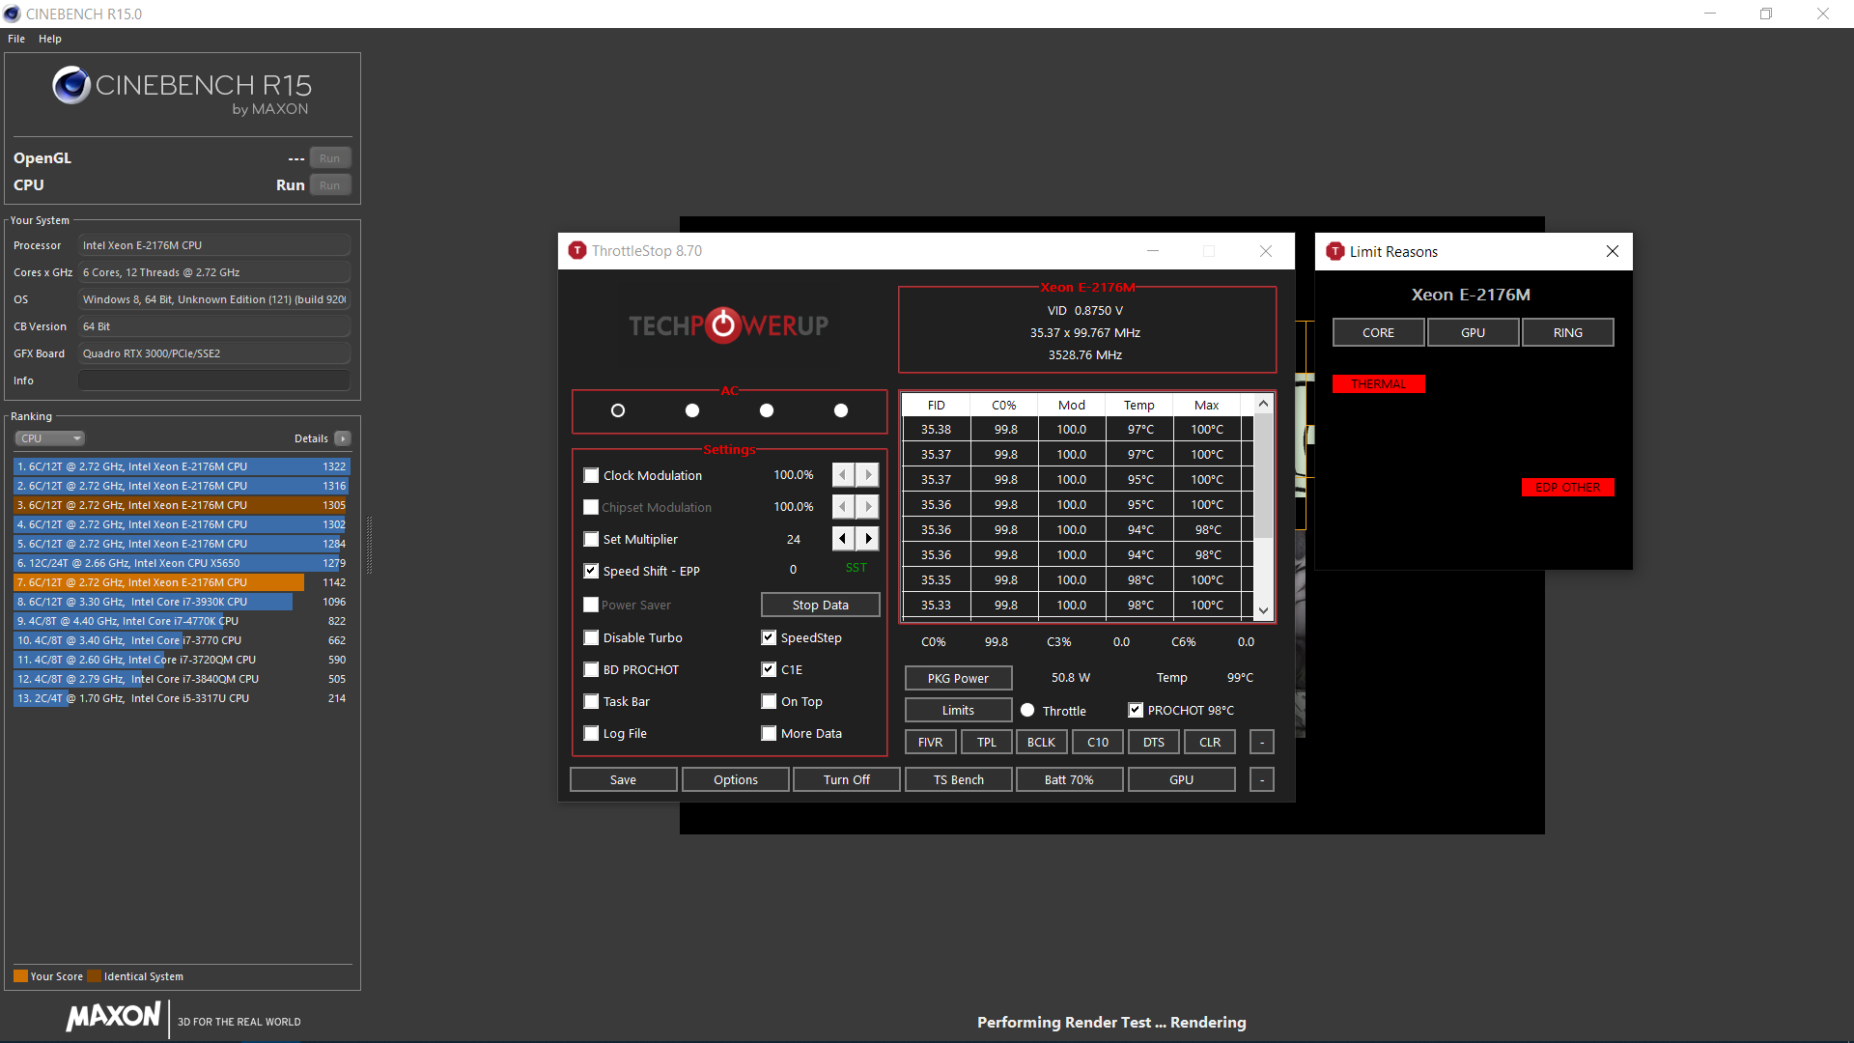Click the Info input field

[x=214, y=381]
